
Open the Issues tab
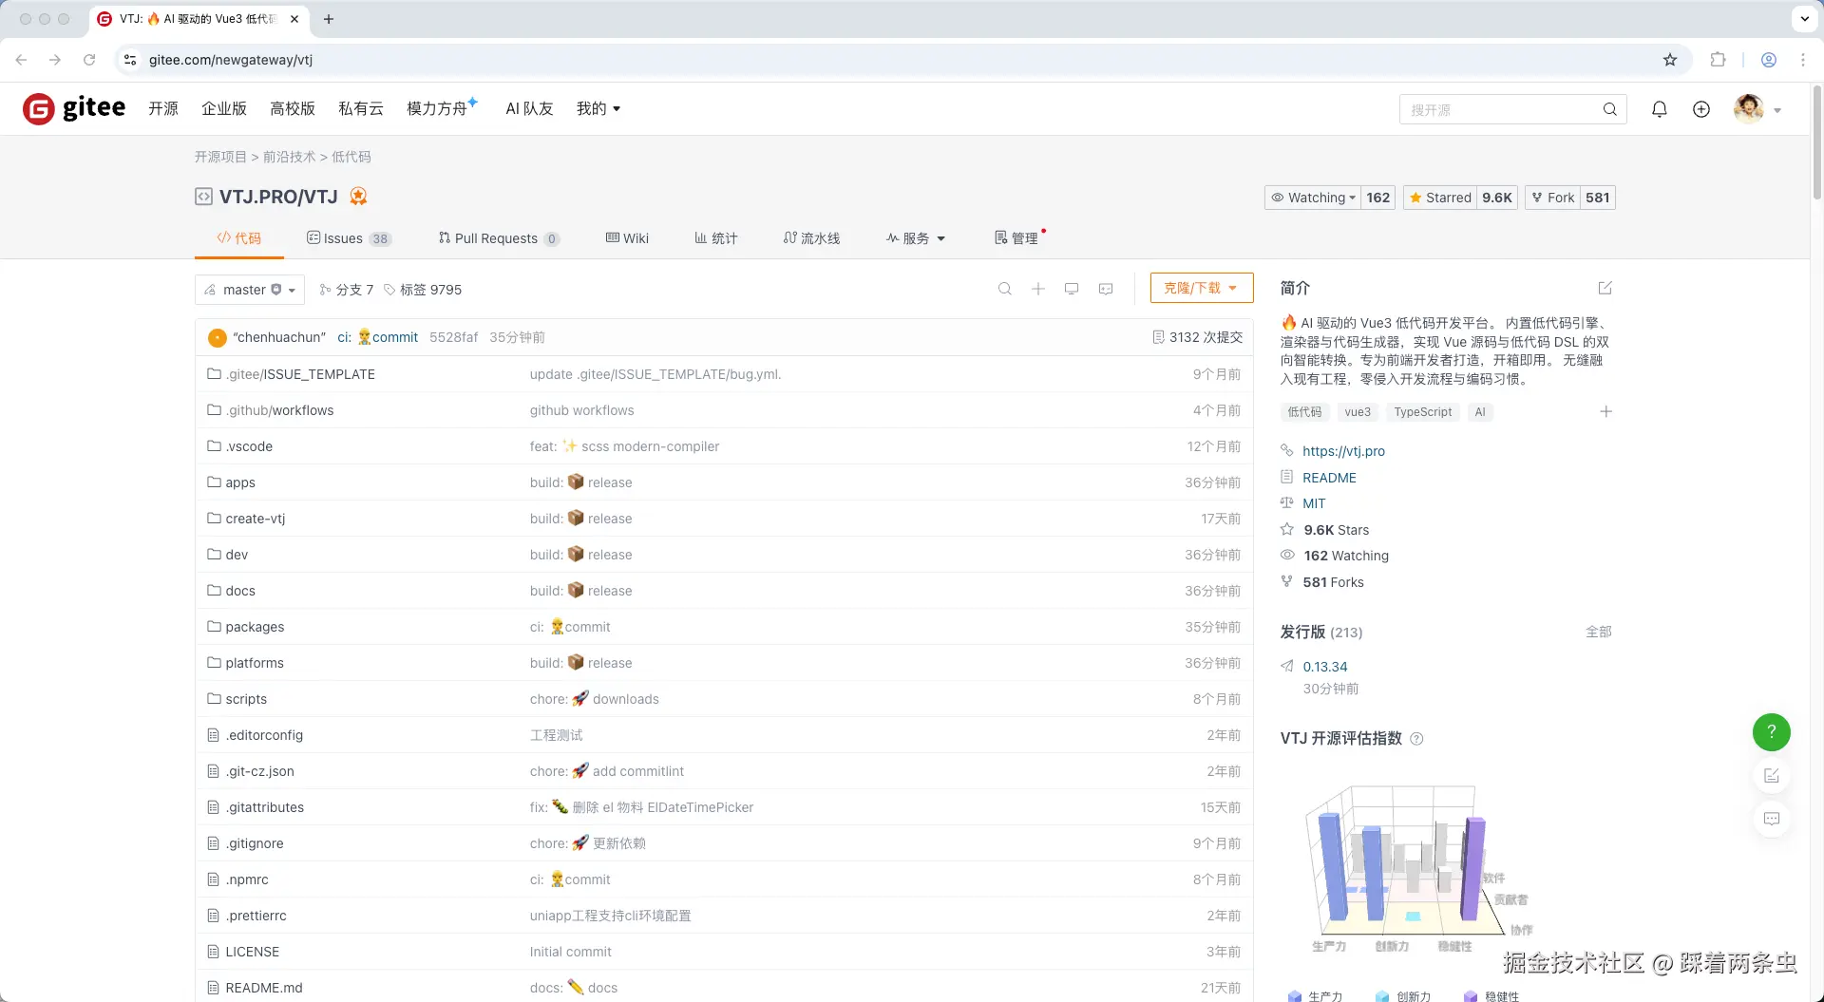(349, 238)
